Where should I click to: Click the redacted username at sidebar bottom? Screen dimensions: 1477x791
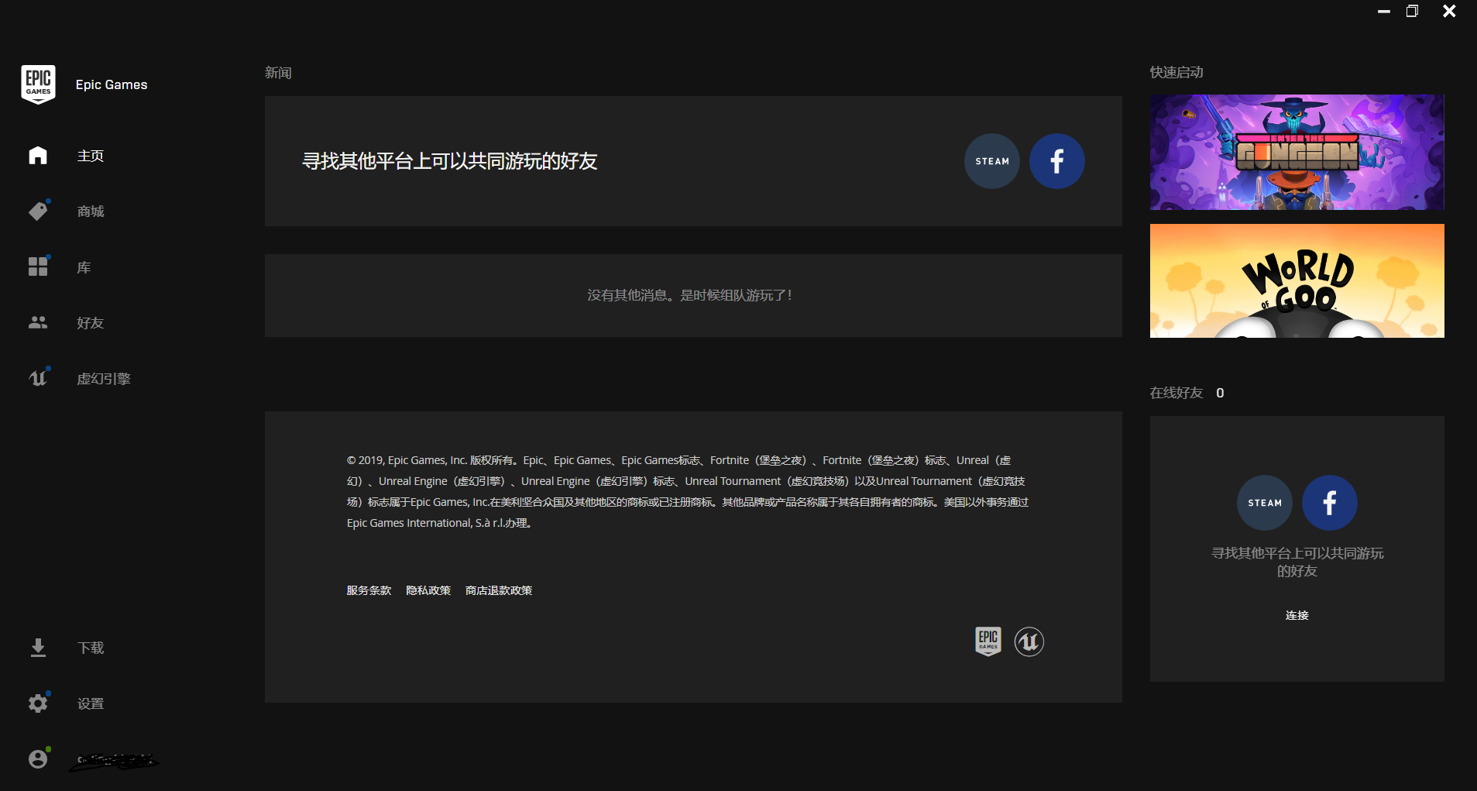[x=115, y=761]
